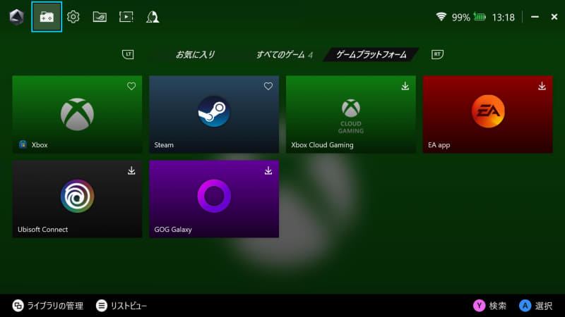565x317 pixels.
Task: Select the game library controller icon
Action: pos(47,17)
